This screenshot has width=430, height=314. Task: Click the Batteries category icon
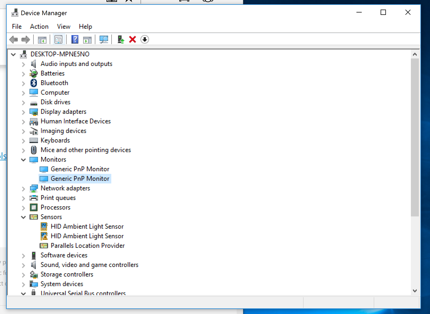34,73
